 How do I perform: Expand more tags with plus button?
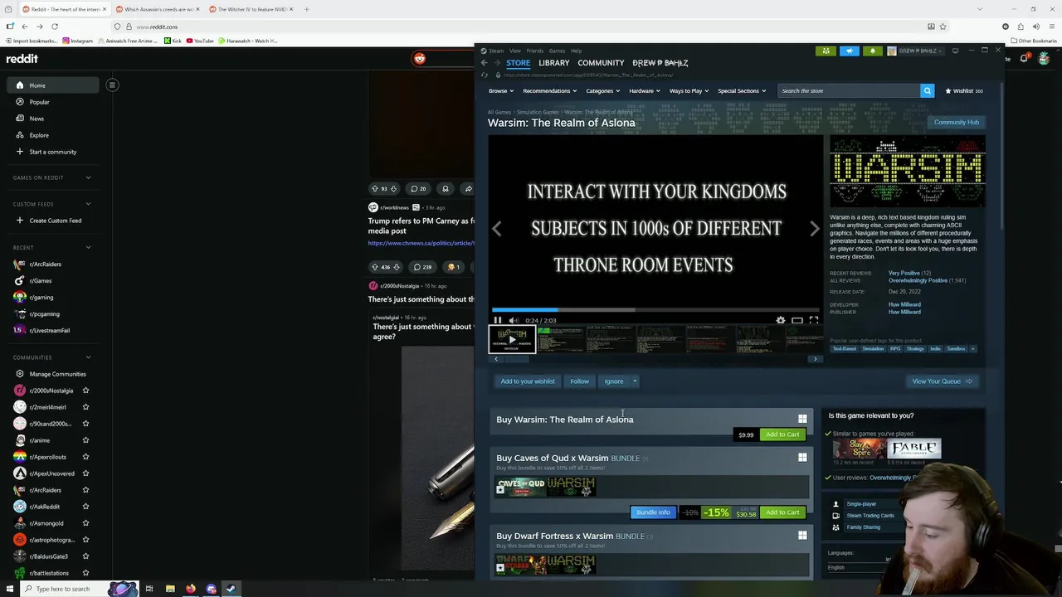tap(973, 349)
